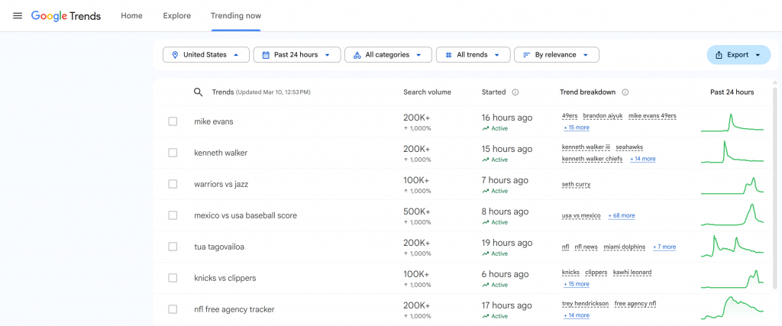Open the knicks vs clippers trend row
782x326 pixels.
pos(225,278)
